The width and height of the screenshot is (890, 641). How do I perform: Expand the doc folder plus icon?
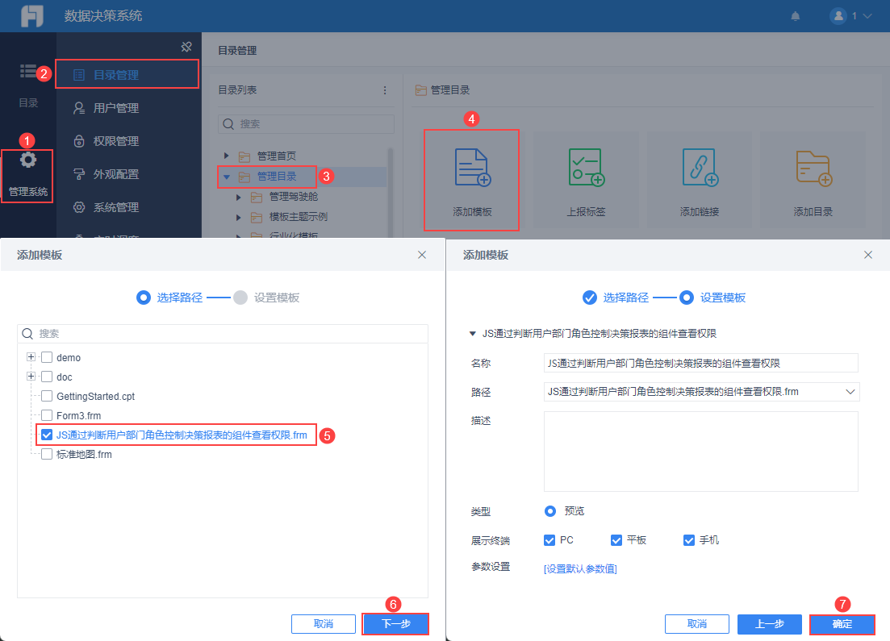(31, 376)
